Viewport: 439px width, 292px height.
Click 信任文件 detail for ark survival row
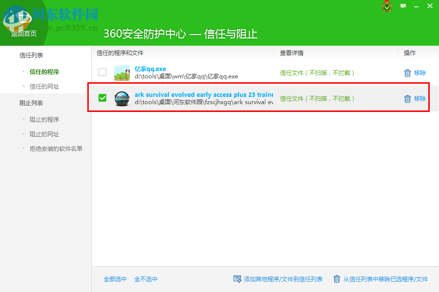click(x=317, y=99)
